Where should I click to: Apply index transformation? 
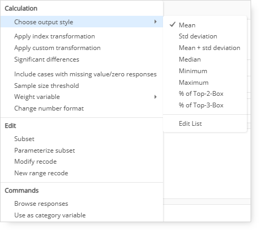(x=54, y=36)
